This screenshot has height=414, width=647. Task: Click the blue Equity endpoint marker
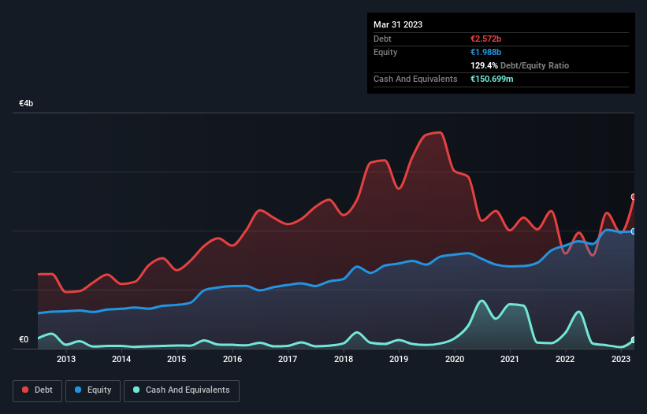pos(634,231)
